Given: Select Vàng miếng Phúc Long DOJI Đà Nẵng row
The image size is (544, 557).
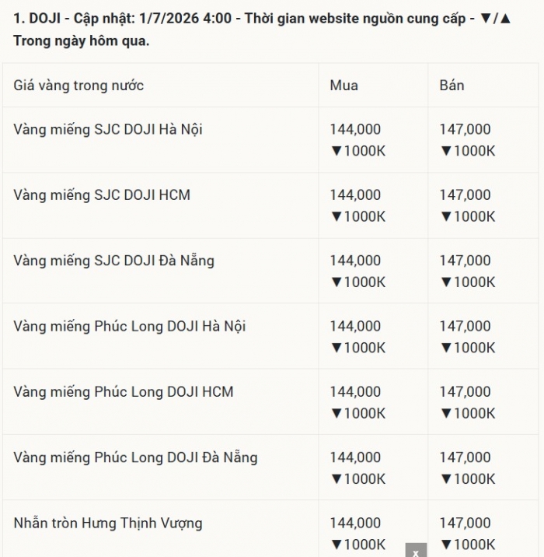Looking at the screenshot, I should coord(270,468).
